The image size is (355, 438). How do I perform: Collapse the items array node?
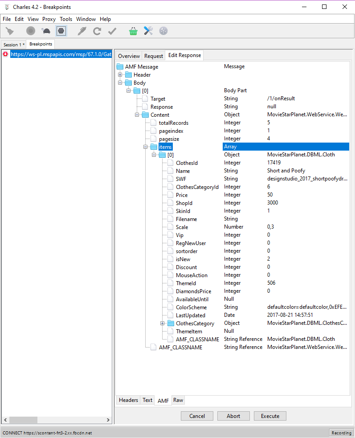tap(145, 147)
